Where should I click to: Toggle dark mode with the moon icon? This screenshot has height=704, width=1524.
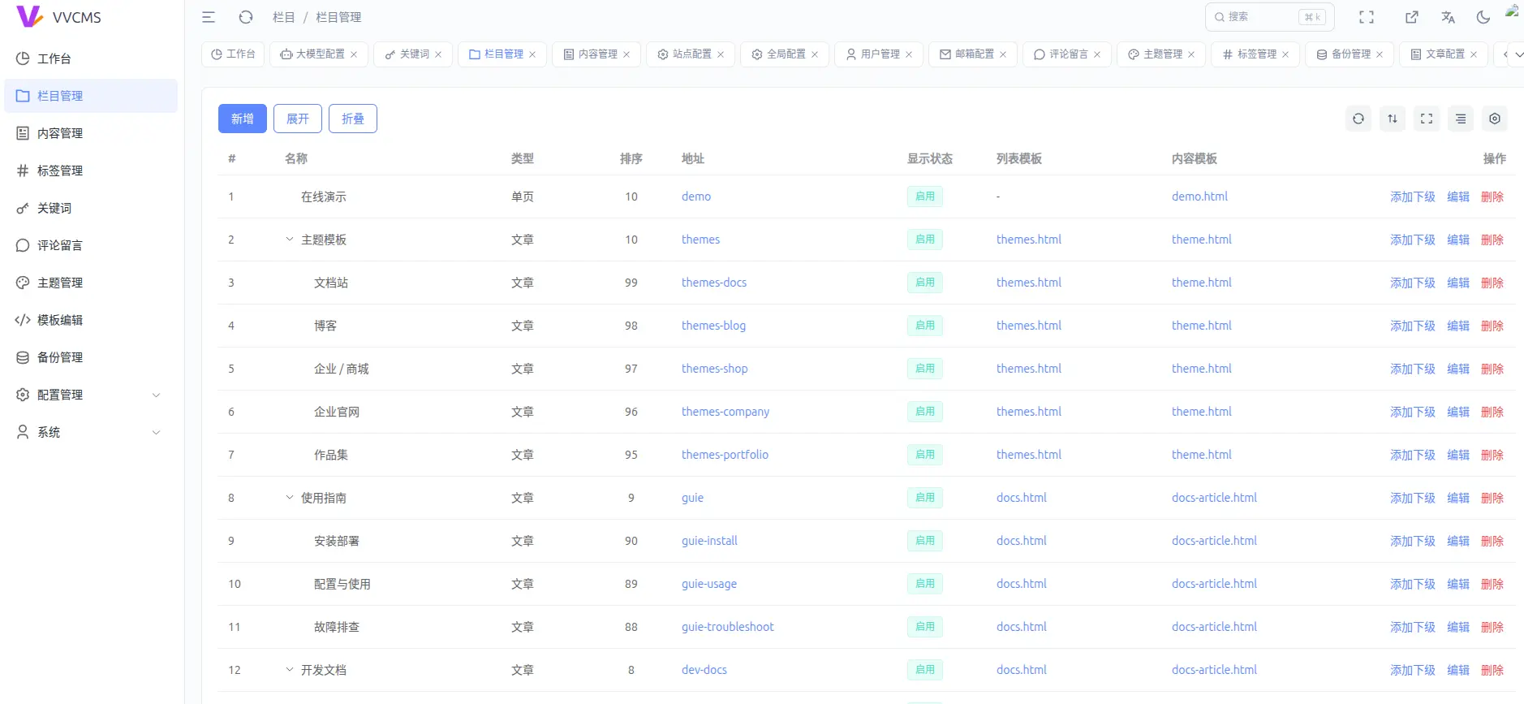coord(1483,17)
